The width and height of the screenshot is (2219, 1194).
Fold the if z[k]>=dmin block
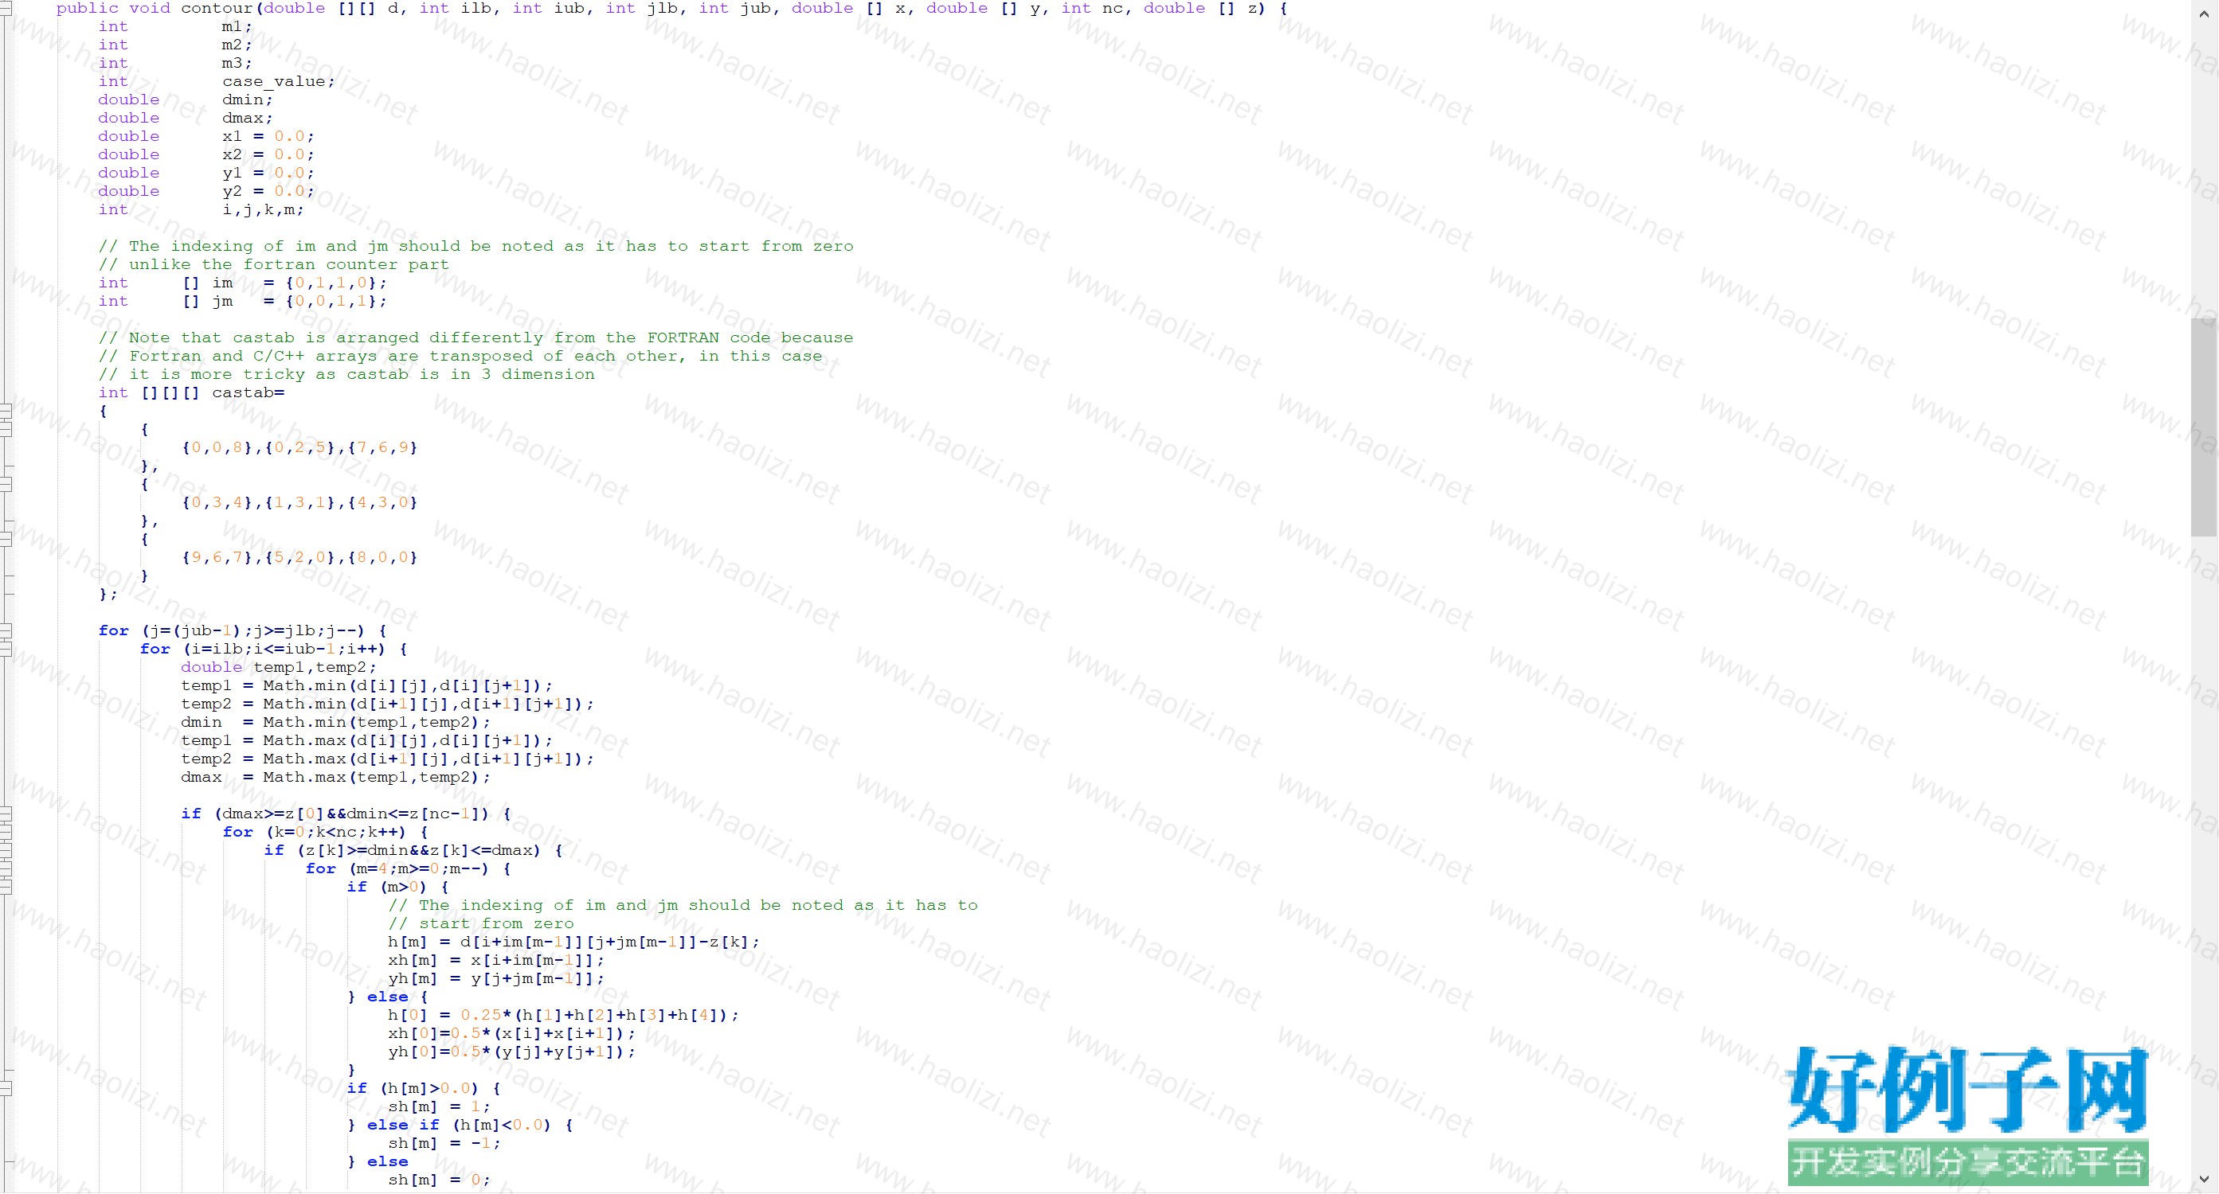(x=6, y=850)
